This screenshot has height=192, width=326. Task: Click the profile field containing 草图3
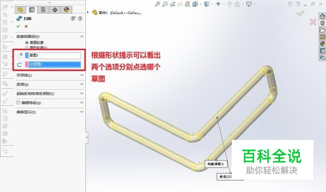click(55, 56)
